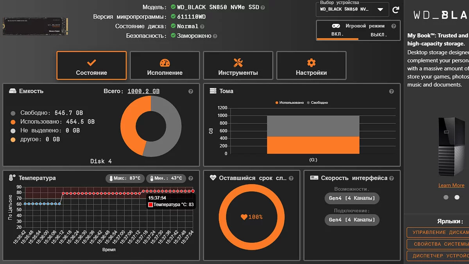Click the volumes stack icon beside Тома
The width and height of the screenshot is (469, 264).
coord(213,91)
